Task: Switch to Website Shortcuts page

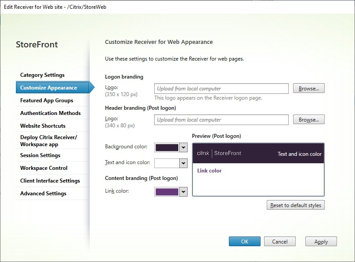Action: (43, 126)
